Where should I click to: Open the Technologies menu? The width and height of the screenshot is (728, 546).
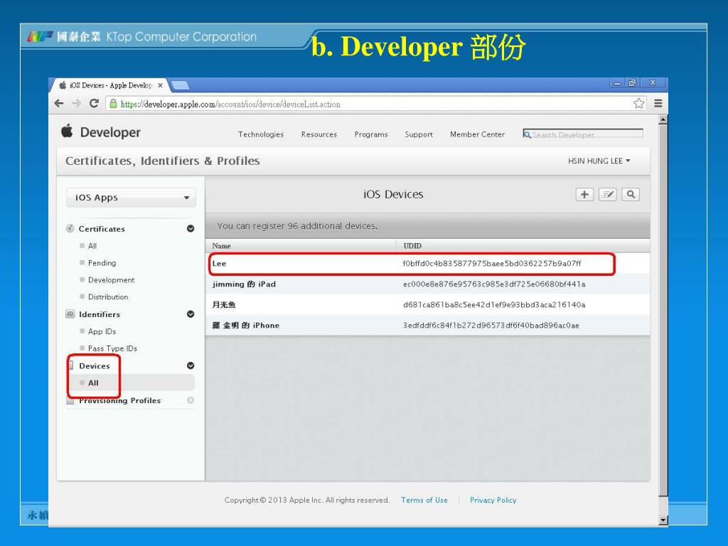click(x=261, y=134)
